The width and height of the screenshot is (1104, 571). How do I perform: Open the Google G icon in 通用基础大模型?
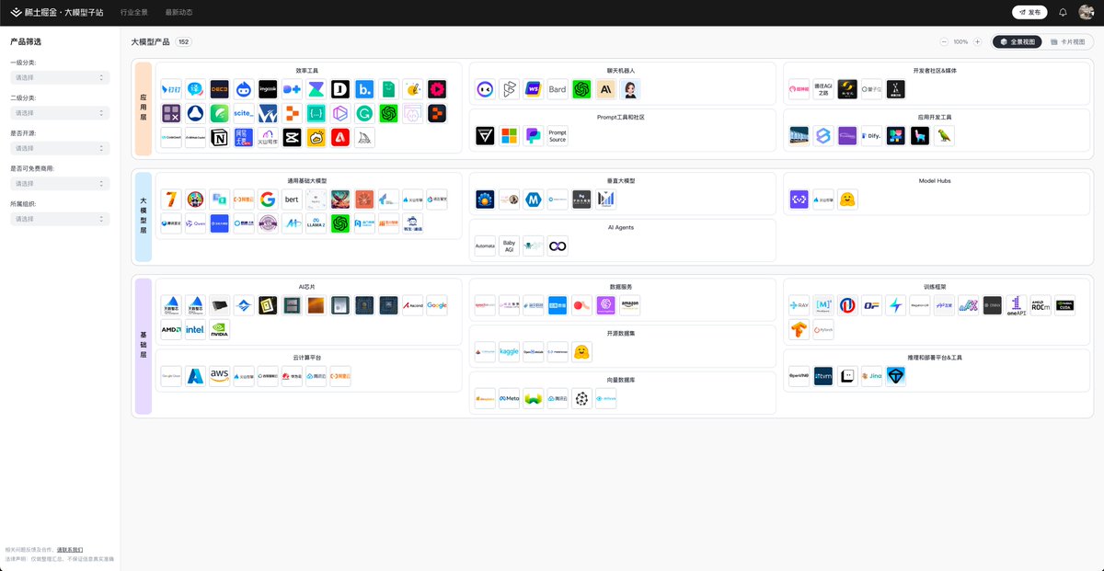point(268,200)
